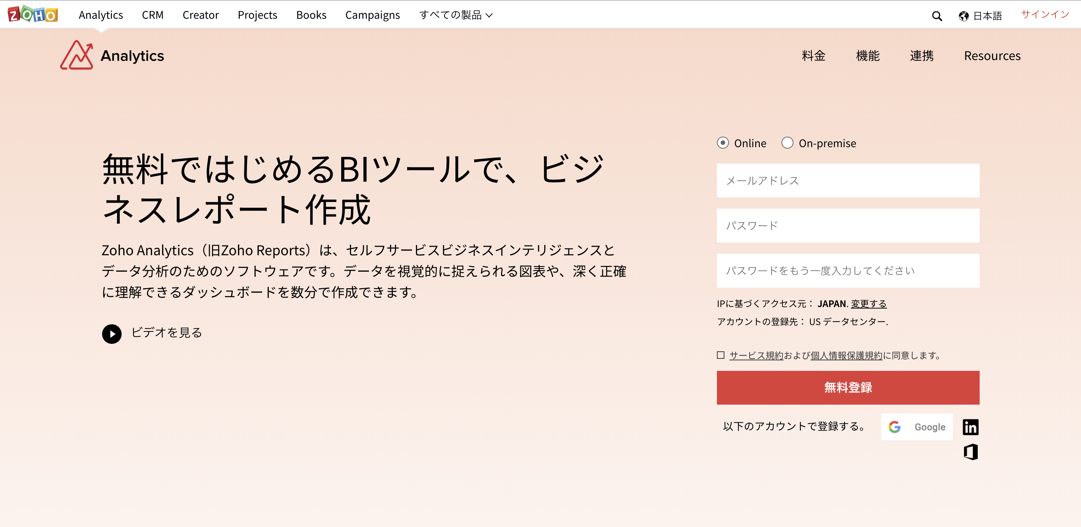Click the 無料ではじめるBIツール headline text
This screenshot has width=1081, height=527.
coord(353,189)
